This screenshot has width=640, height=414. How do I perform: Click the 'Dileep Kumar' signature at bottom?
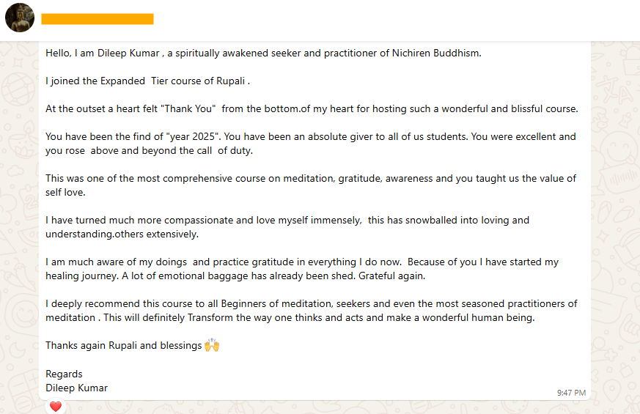pos(76,388)
